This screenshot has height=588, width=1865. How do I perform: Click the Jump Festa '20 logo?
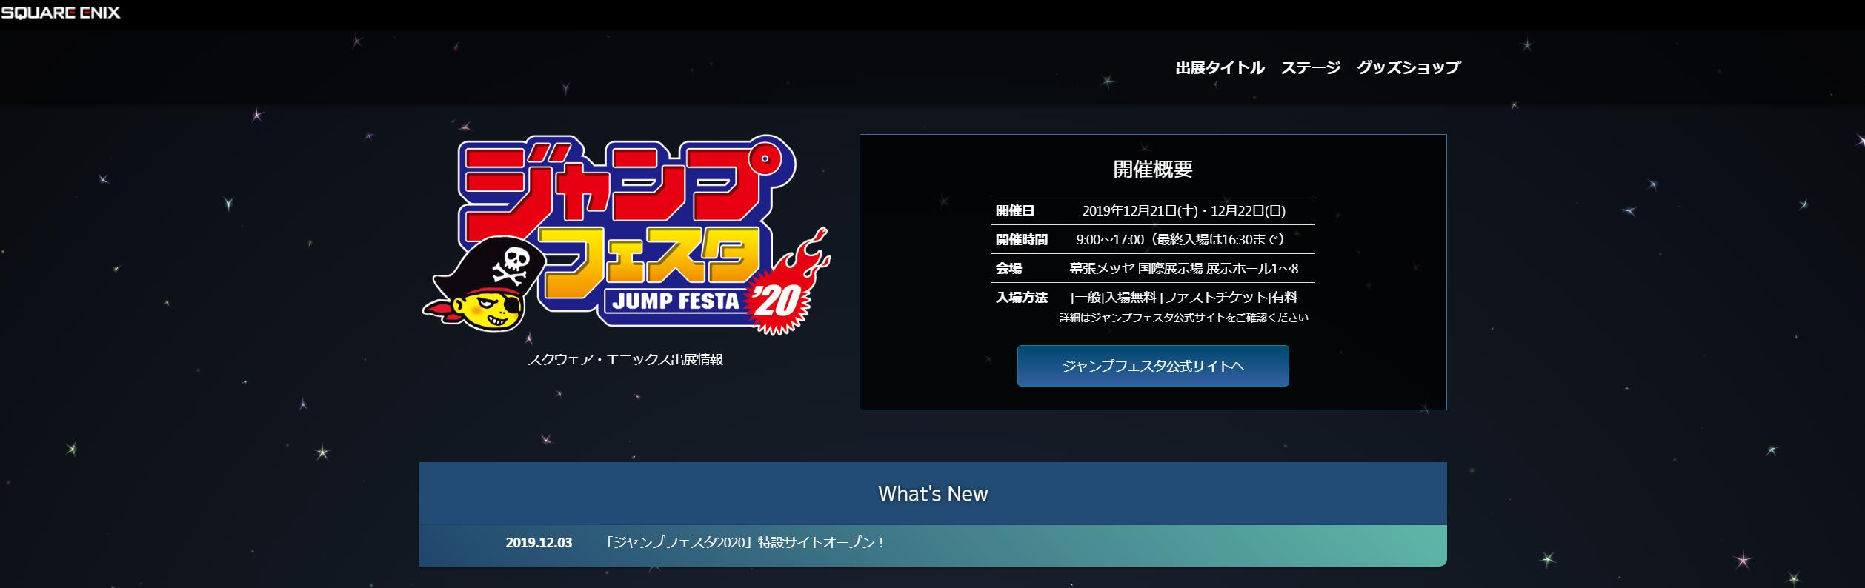(x=626, y=235)
